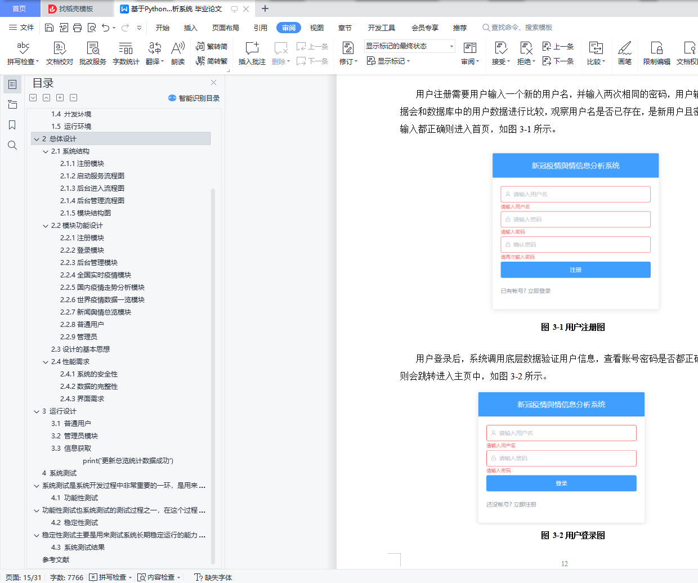Expand all outline levels with the + button
Image resolution: width=698 pixels, height=583 pixels.
60,98
